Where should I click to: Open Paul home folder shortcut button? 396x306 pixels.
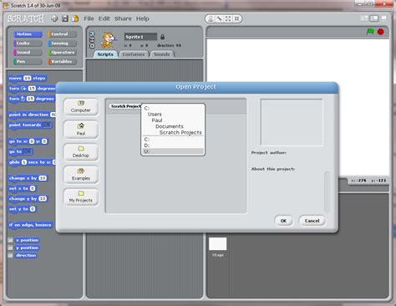(81, 130)
